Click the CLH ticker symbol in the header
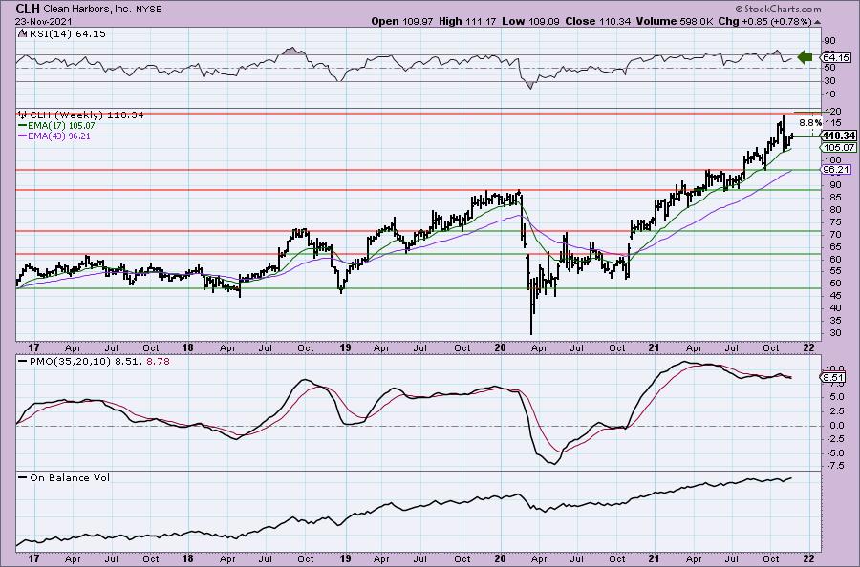860x567 pixels. click(x=28, y=9)
